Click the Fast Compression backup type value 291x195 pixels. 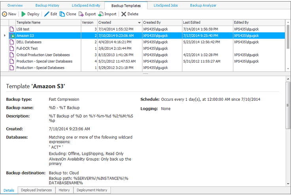[x=64, y=99]
